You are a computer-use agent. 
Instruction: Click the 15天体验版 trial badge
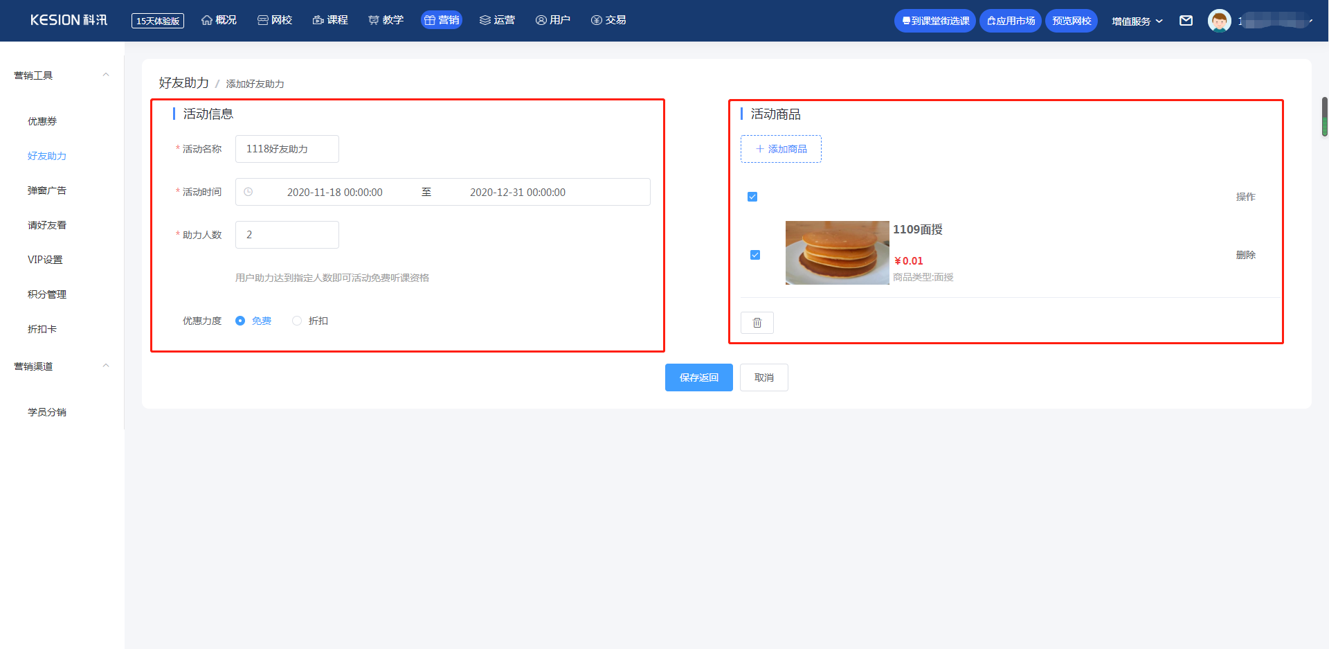click(x=158, y=21)
